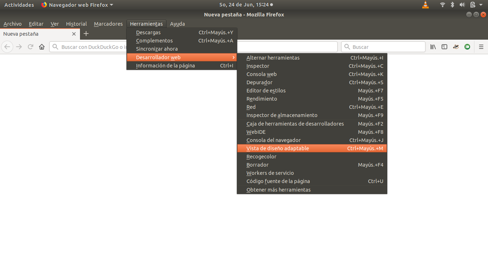488x274 pixels.
Task: Open the green extension icon in toolbar
Action: [x=467, y=47]
